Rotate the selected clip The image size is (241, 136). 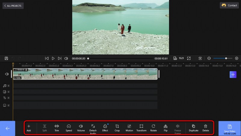153,128
